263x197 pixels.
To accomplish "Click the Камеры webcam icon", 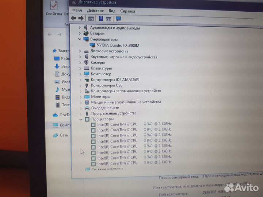I will click(86, 62).
